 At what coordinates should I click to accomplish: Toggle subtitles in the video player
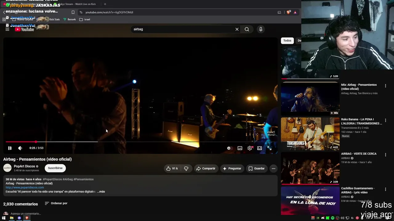click(240, 148)
